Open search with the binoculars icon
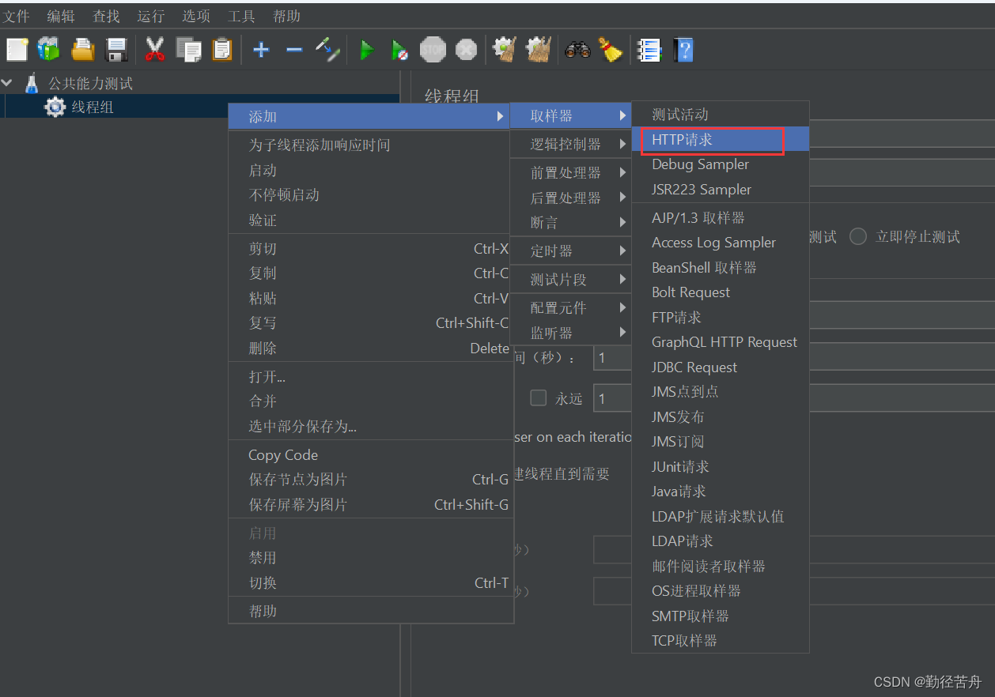 pos(577,50)
